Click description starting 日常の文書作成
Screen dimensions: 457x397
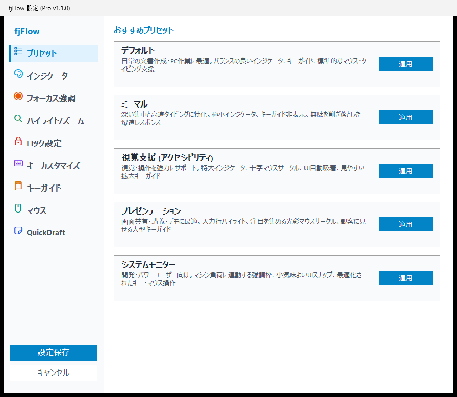tap(244, 65)
